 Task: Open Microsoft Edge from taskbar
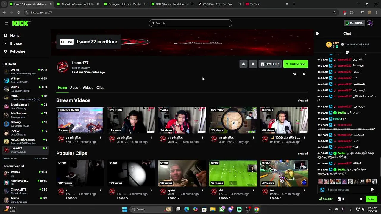[x=187, y=209]
